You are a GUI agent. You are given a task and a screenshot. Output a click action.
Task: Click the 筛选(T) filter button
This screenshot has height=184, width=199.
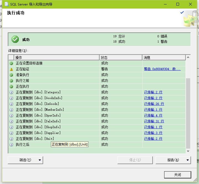25,160
